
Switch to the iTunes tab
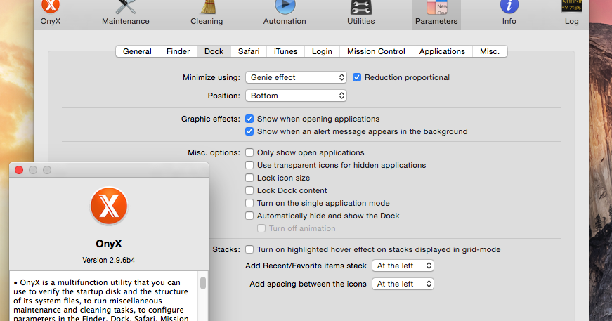tap(286, 51)
